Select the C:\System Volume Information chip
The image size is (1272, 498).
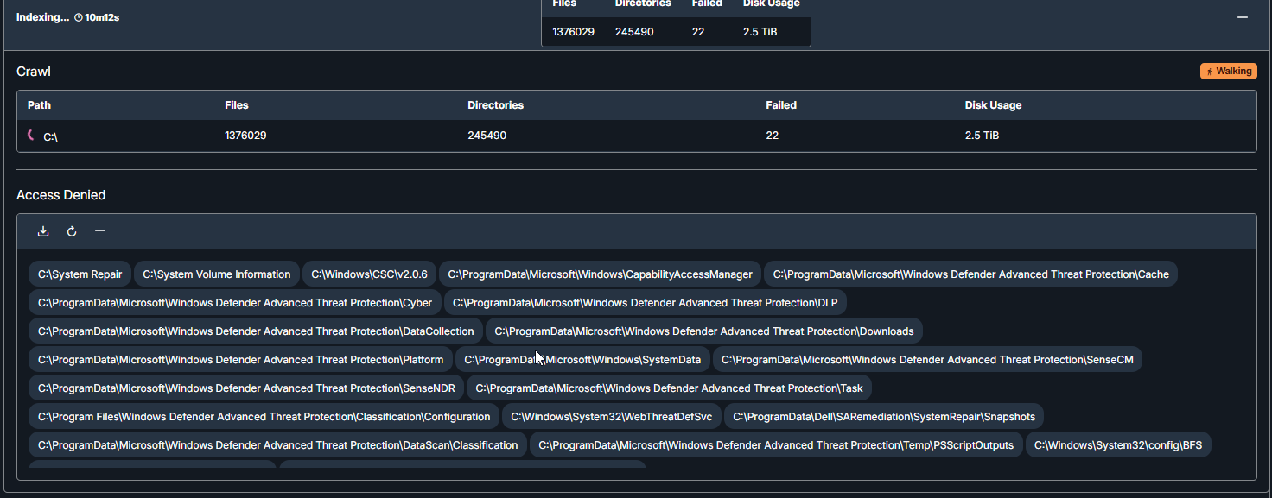[x=216, y=274]
